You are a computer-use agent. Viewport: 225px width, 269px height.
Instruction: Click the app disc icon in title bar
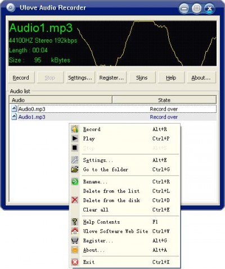click(x=11, y=7)
